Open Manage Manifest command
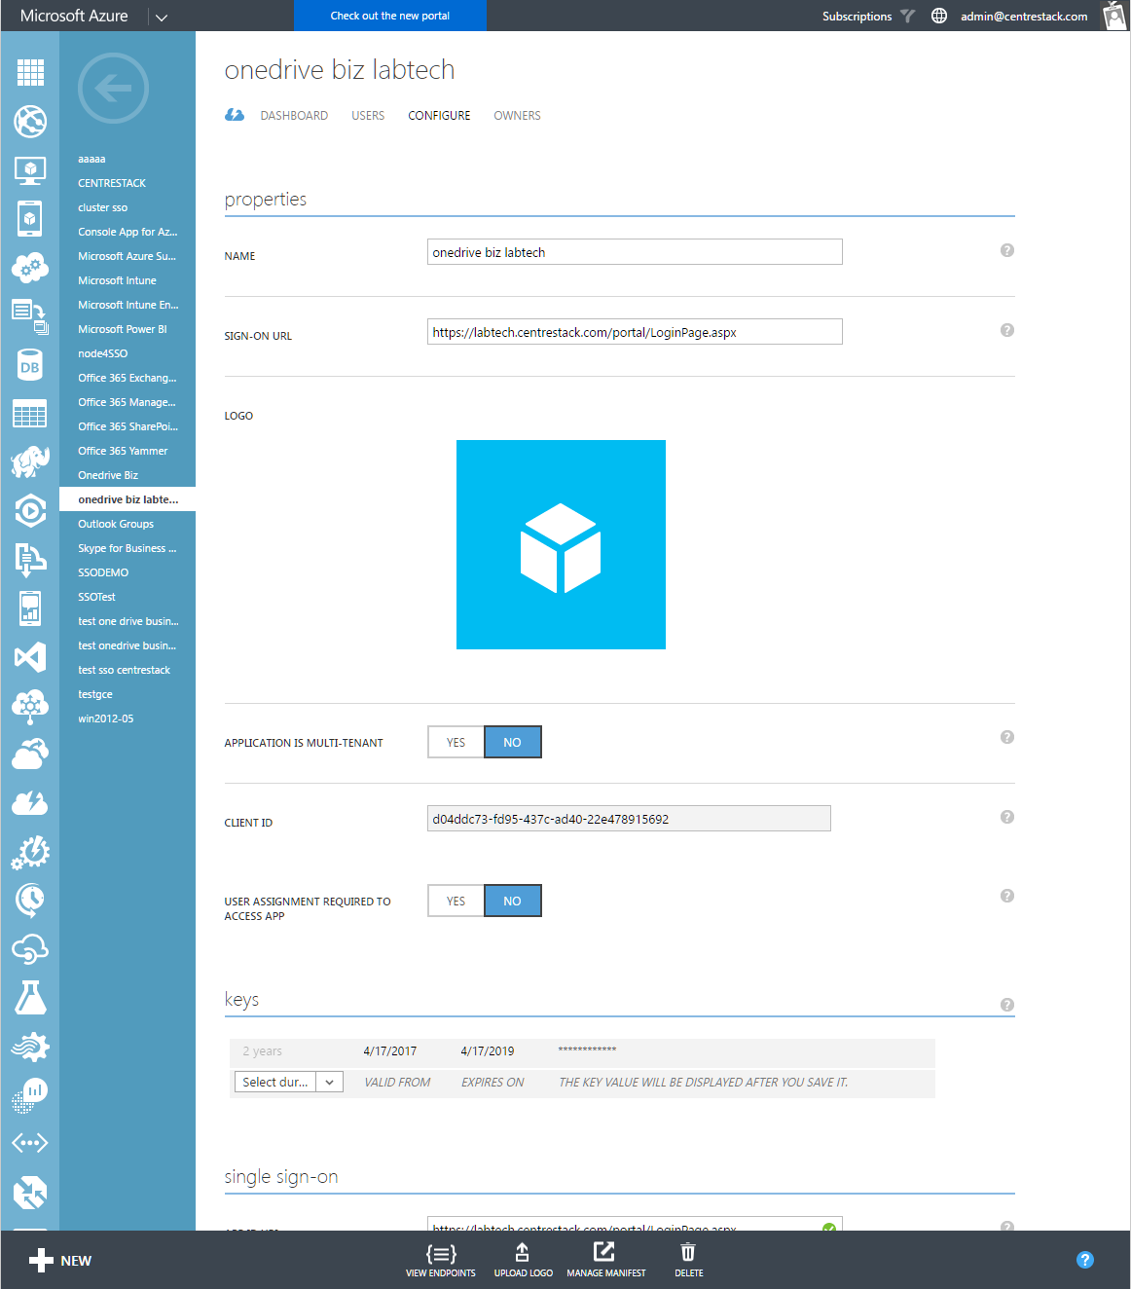This screenshot has height=1289, width=1131. click(x=605, y=1260)
